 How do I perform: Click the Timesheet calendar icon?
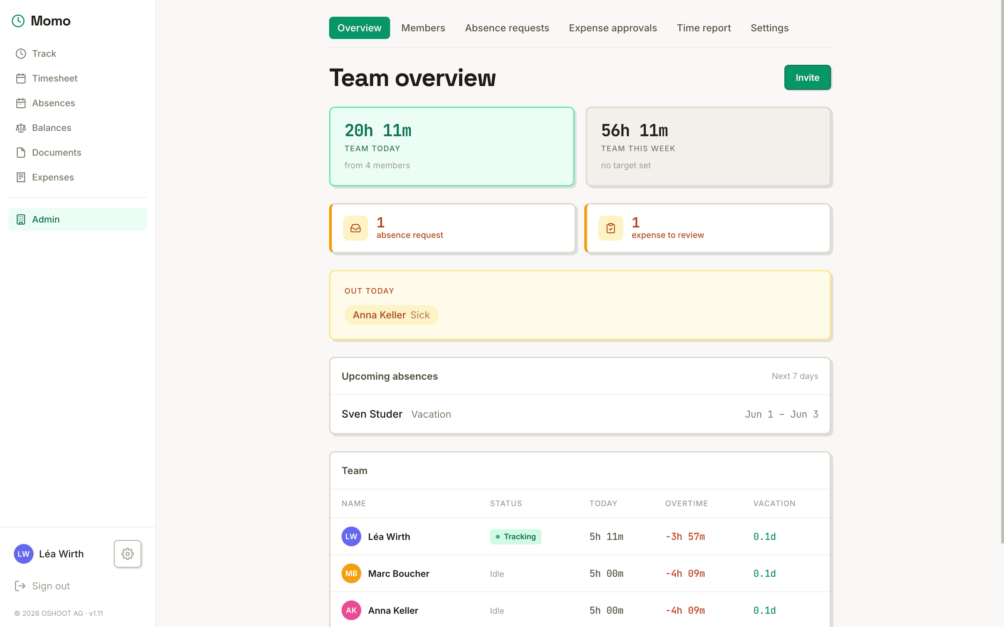click(x=21, y=78)
